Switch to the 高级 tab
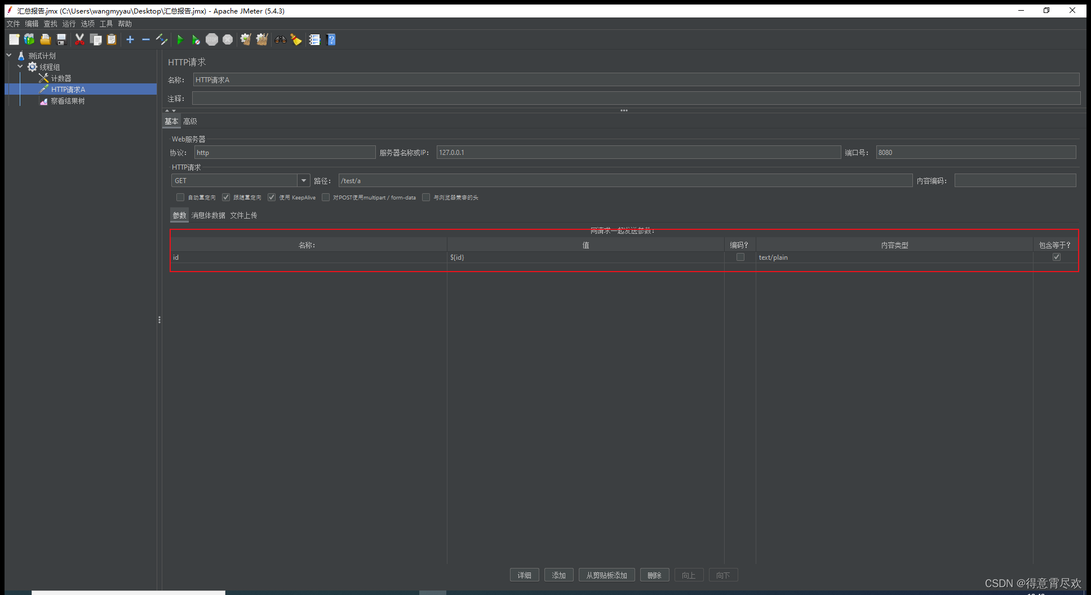1091x595 pixels. click(190, 121)
